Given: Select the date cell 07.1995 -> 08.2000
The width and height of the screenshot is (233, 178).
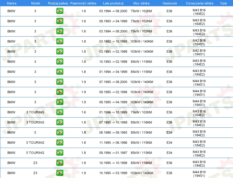Looking at the screenshot, I should [113, 82].
